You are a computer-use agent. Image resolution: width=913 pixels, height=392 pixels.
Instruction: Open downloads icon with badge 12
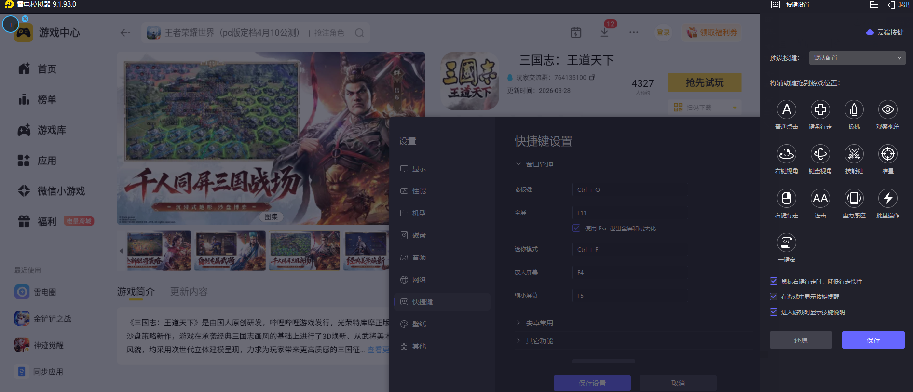pos(605,32)
